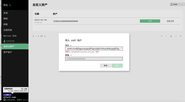Click the 72.13% synced blocks tooltip
185x102 pixels.
pyautogui.click(x=16, y=90)
